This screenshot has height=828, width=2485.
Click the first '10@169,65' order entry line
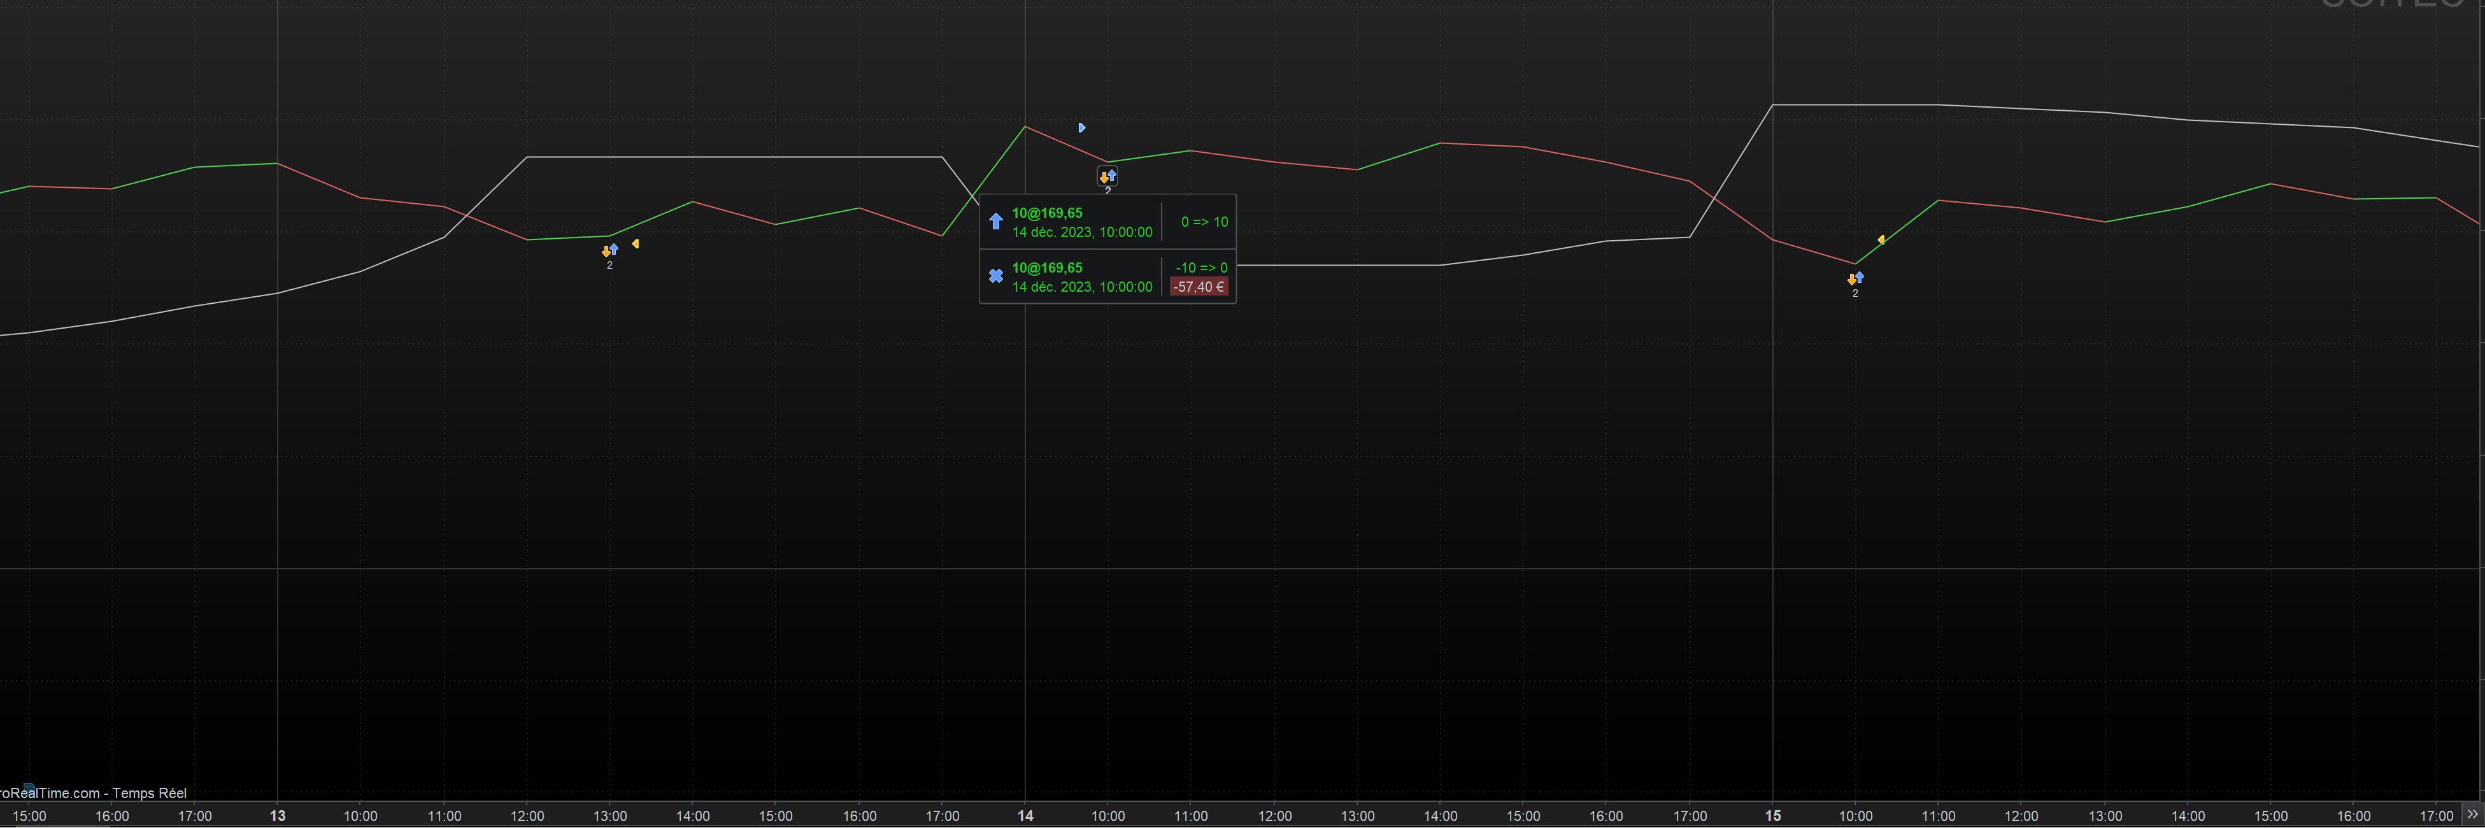point(1047,213)
